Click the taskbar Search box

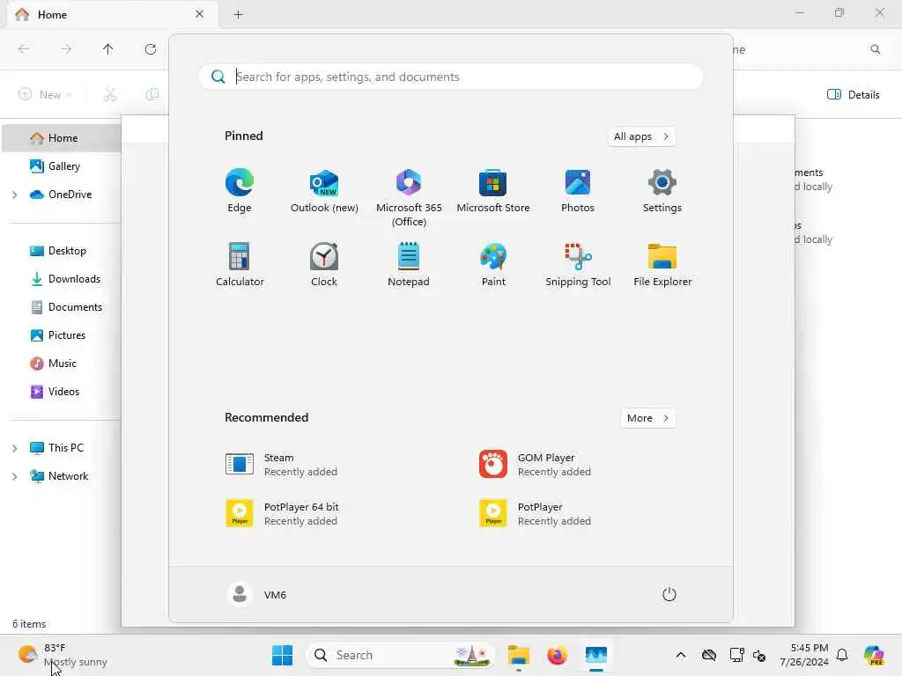tap(401, 655)
